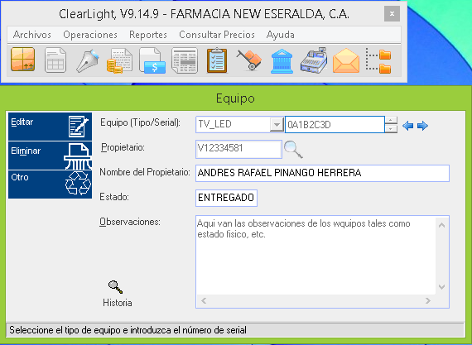The width and height of the screenshot is (472, 345).
Task: Open the Ayuda menu
Action: [x=280, y=35]
